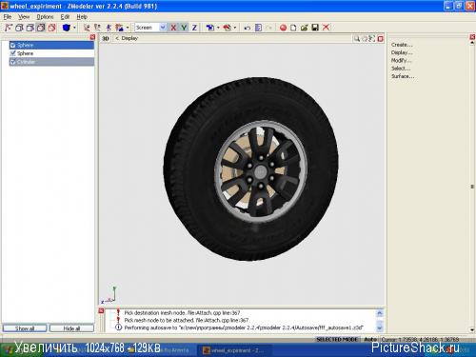
Task: Switch to faces editing level icon
Action: click(30, 28)
